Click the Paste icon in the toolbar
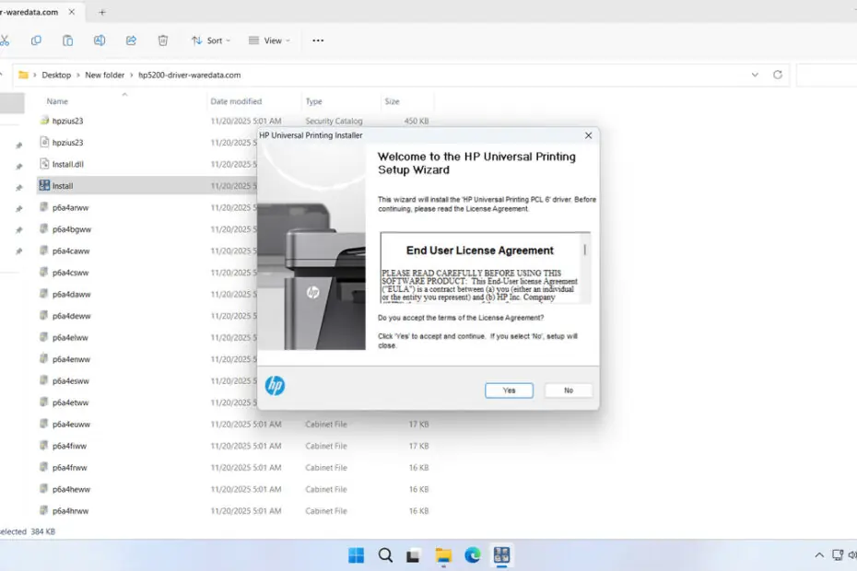The image size is (857, 571). tap(67, 41)
